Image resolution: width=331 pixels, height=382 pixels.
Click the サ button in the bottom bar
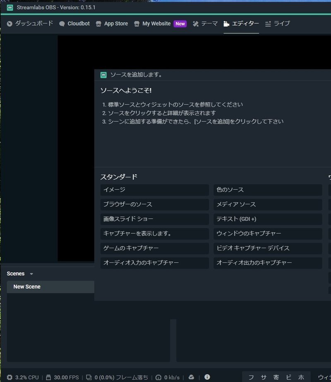pyautogui.click(x=264, y=377)
